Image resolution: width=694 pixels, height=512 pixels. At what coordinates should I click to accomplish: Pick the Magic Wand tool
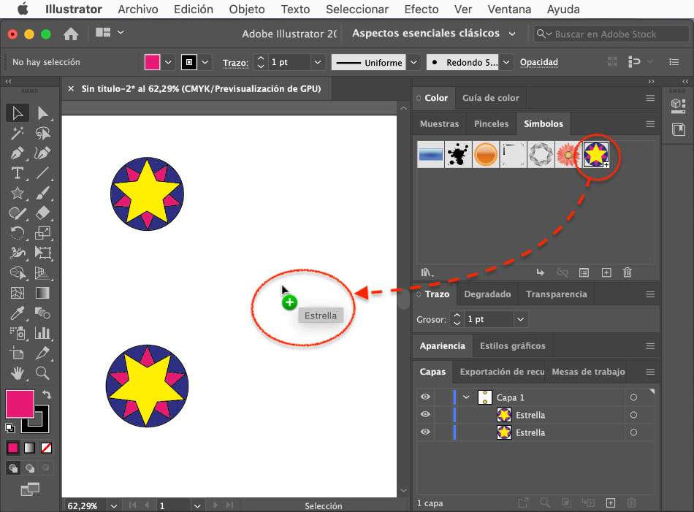pyautogui.click(x=18, y=133)
